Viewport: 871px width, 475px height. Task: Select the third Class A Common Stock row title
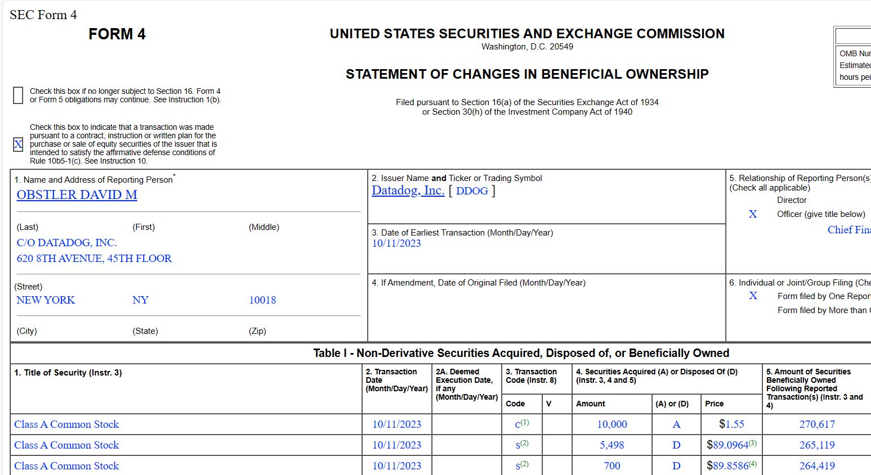(66, 466)
